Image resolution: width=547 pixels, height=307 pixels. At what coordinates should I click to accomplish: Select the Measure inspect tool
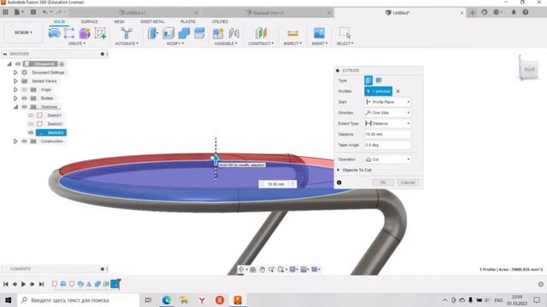point(292,33)
